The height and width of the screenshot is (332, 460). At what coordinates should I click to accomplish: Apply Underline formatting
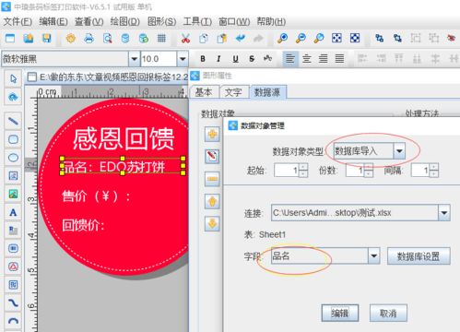tap(235, 59)
